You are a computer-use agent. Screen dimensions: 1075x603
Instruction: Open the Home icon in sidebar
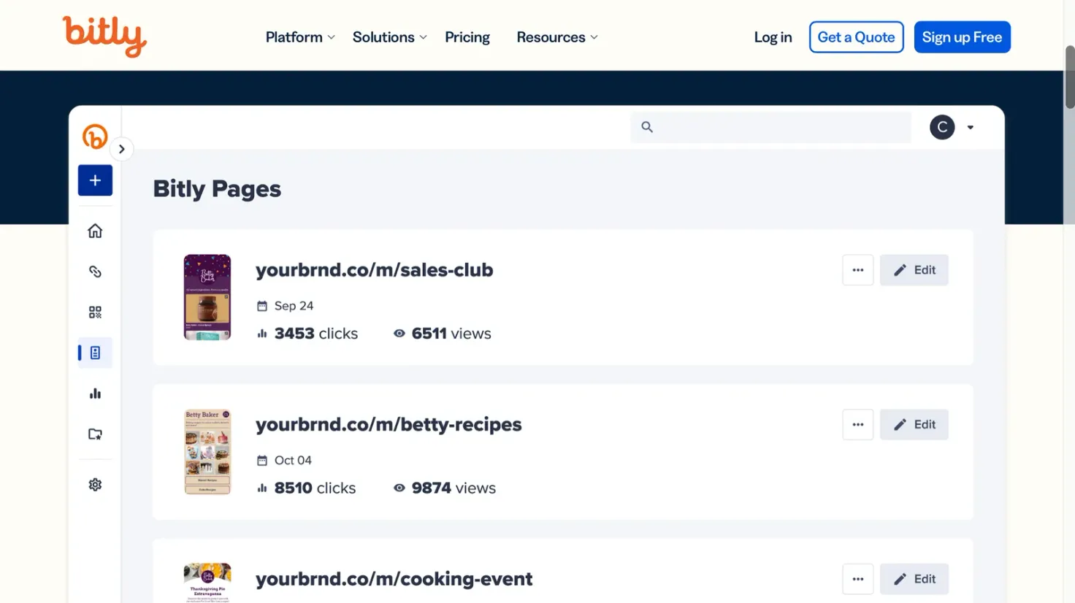click(x=95, y=231)
